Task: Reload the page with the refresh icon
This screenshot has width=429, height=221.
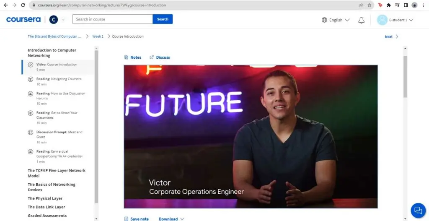Action: click(23, 5)
